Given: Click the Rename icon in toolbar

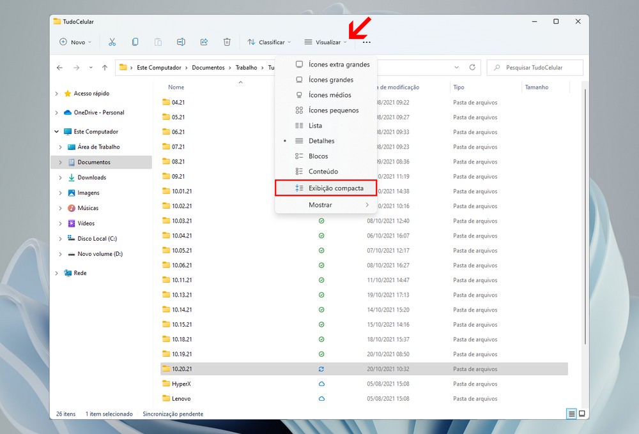Looking at the screenshot, I should (181, 42).
